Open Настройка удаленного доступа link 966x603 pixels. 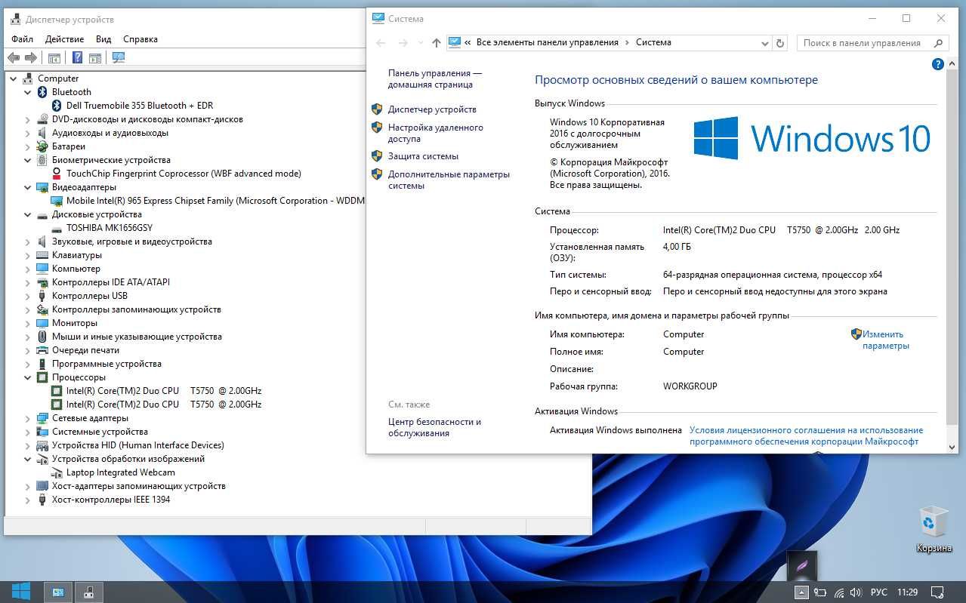pyautogui.click(x=436, y=133)
